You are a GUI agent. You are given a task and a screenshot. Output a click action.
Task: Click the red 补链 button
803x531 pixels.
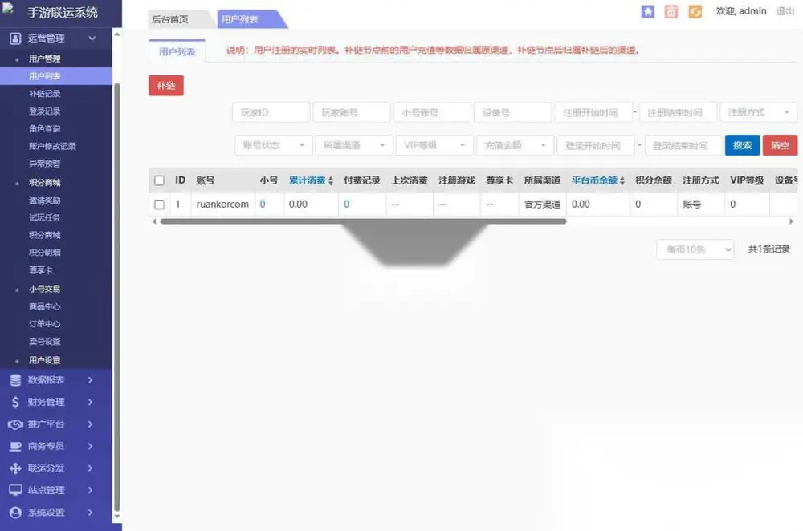pos(166,86)
